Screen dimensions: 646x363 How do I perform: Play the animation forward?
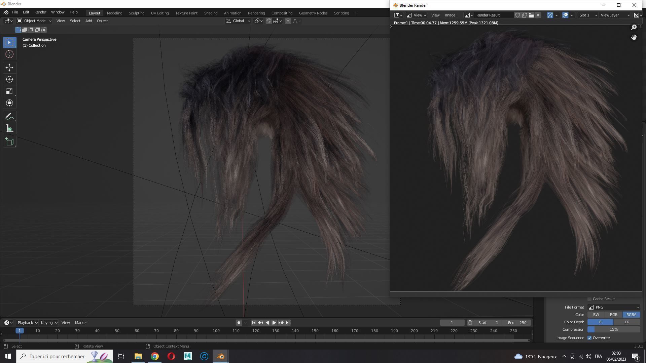pos(274,323)
